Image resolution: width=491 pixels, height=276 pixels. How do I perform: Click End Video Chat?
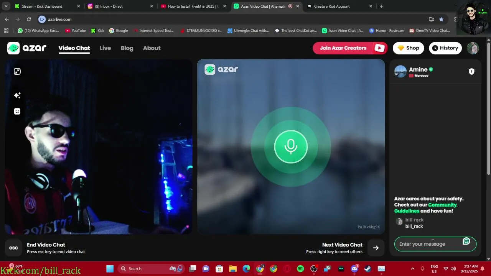pos(46,245)
